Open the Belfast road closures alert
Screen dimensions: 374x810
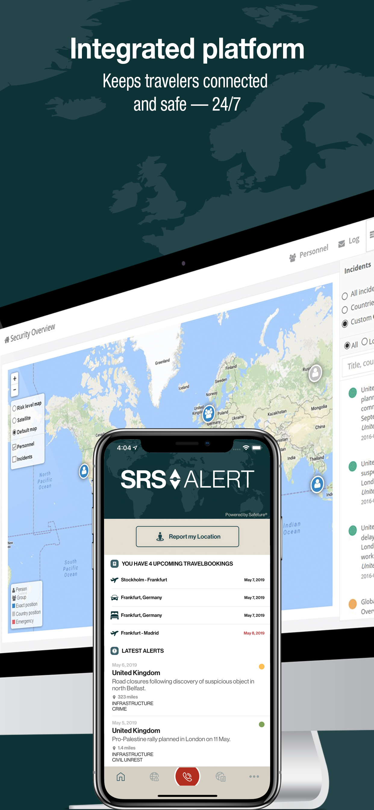[x=187, y=687]
